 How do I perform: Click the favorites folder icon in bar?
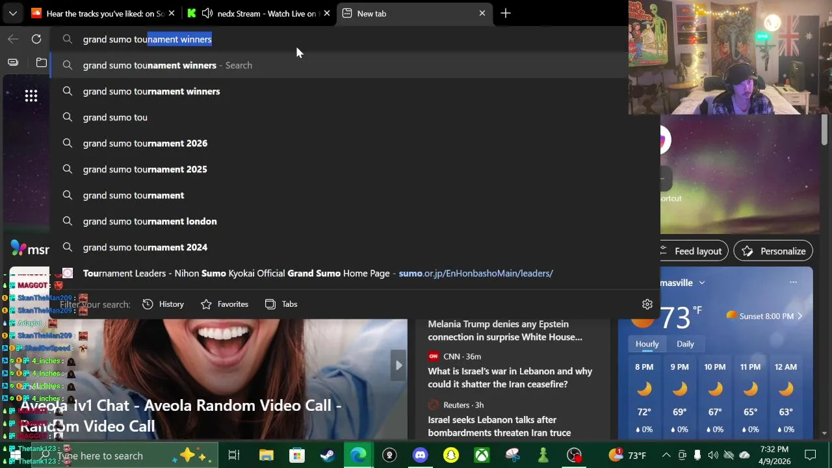pyautogui.click(x=42, y=62)
